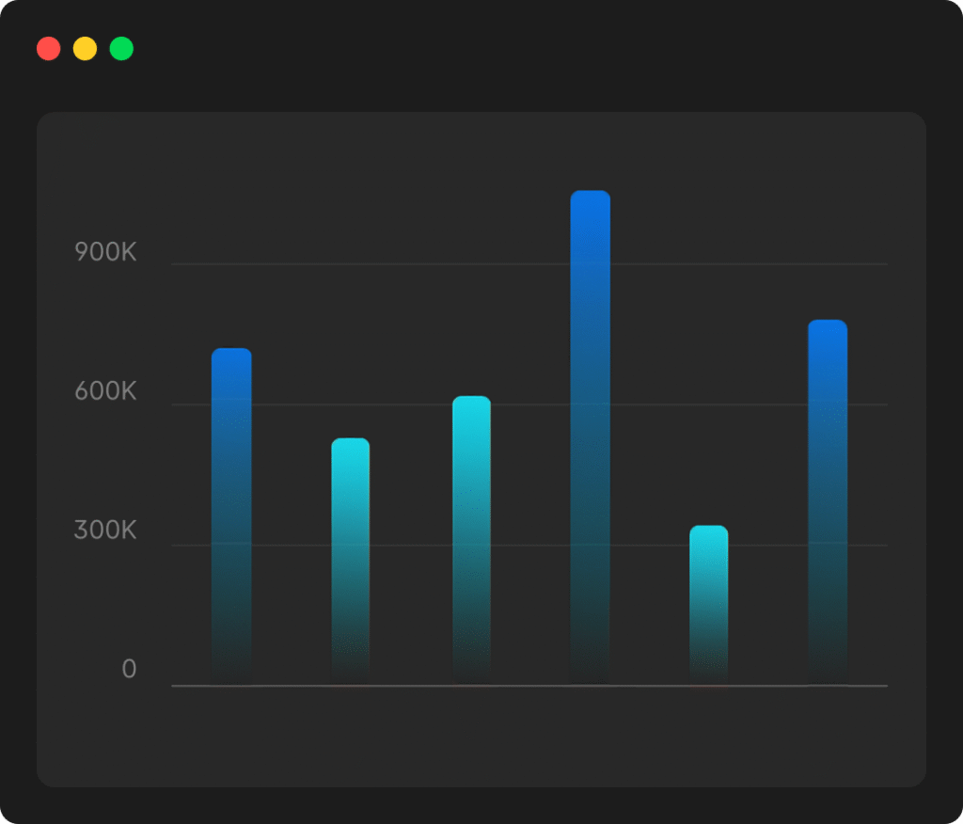
Task: Click the 600K y-axis label
Action: click(105, 392)
